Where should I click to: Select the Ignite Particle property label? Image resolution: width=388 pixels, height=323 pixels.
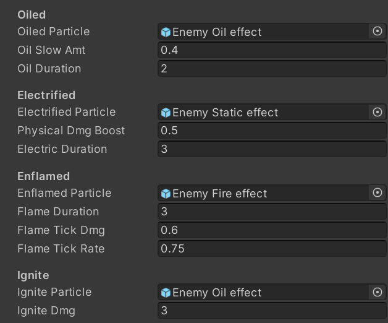(54, 292)
